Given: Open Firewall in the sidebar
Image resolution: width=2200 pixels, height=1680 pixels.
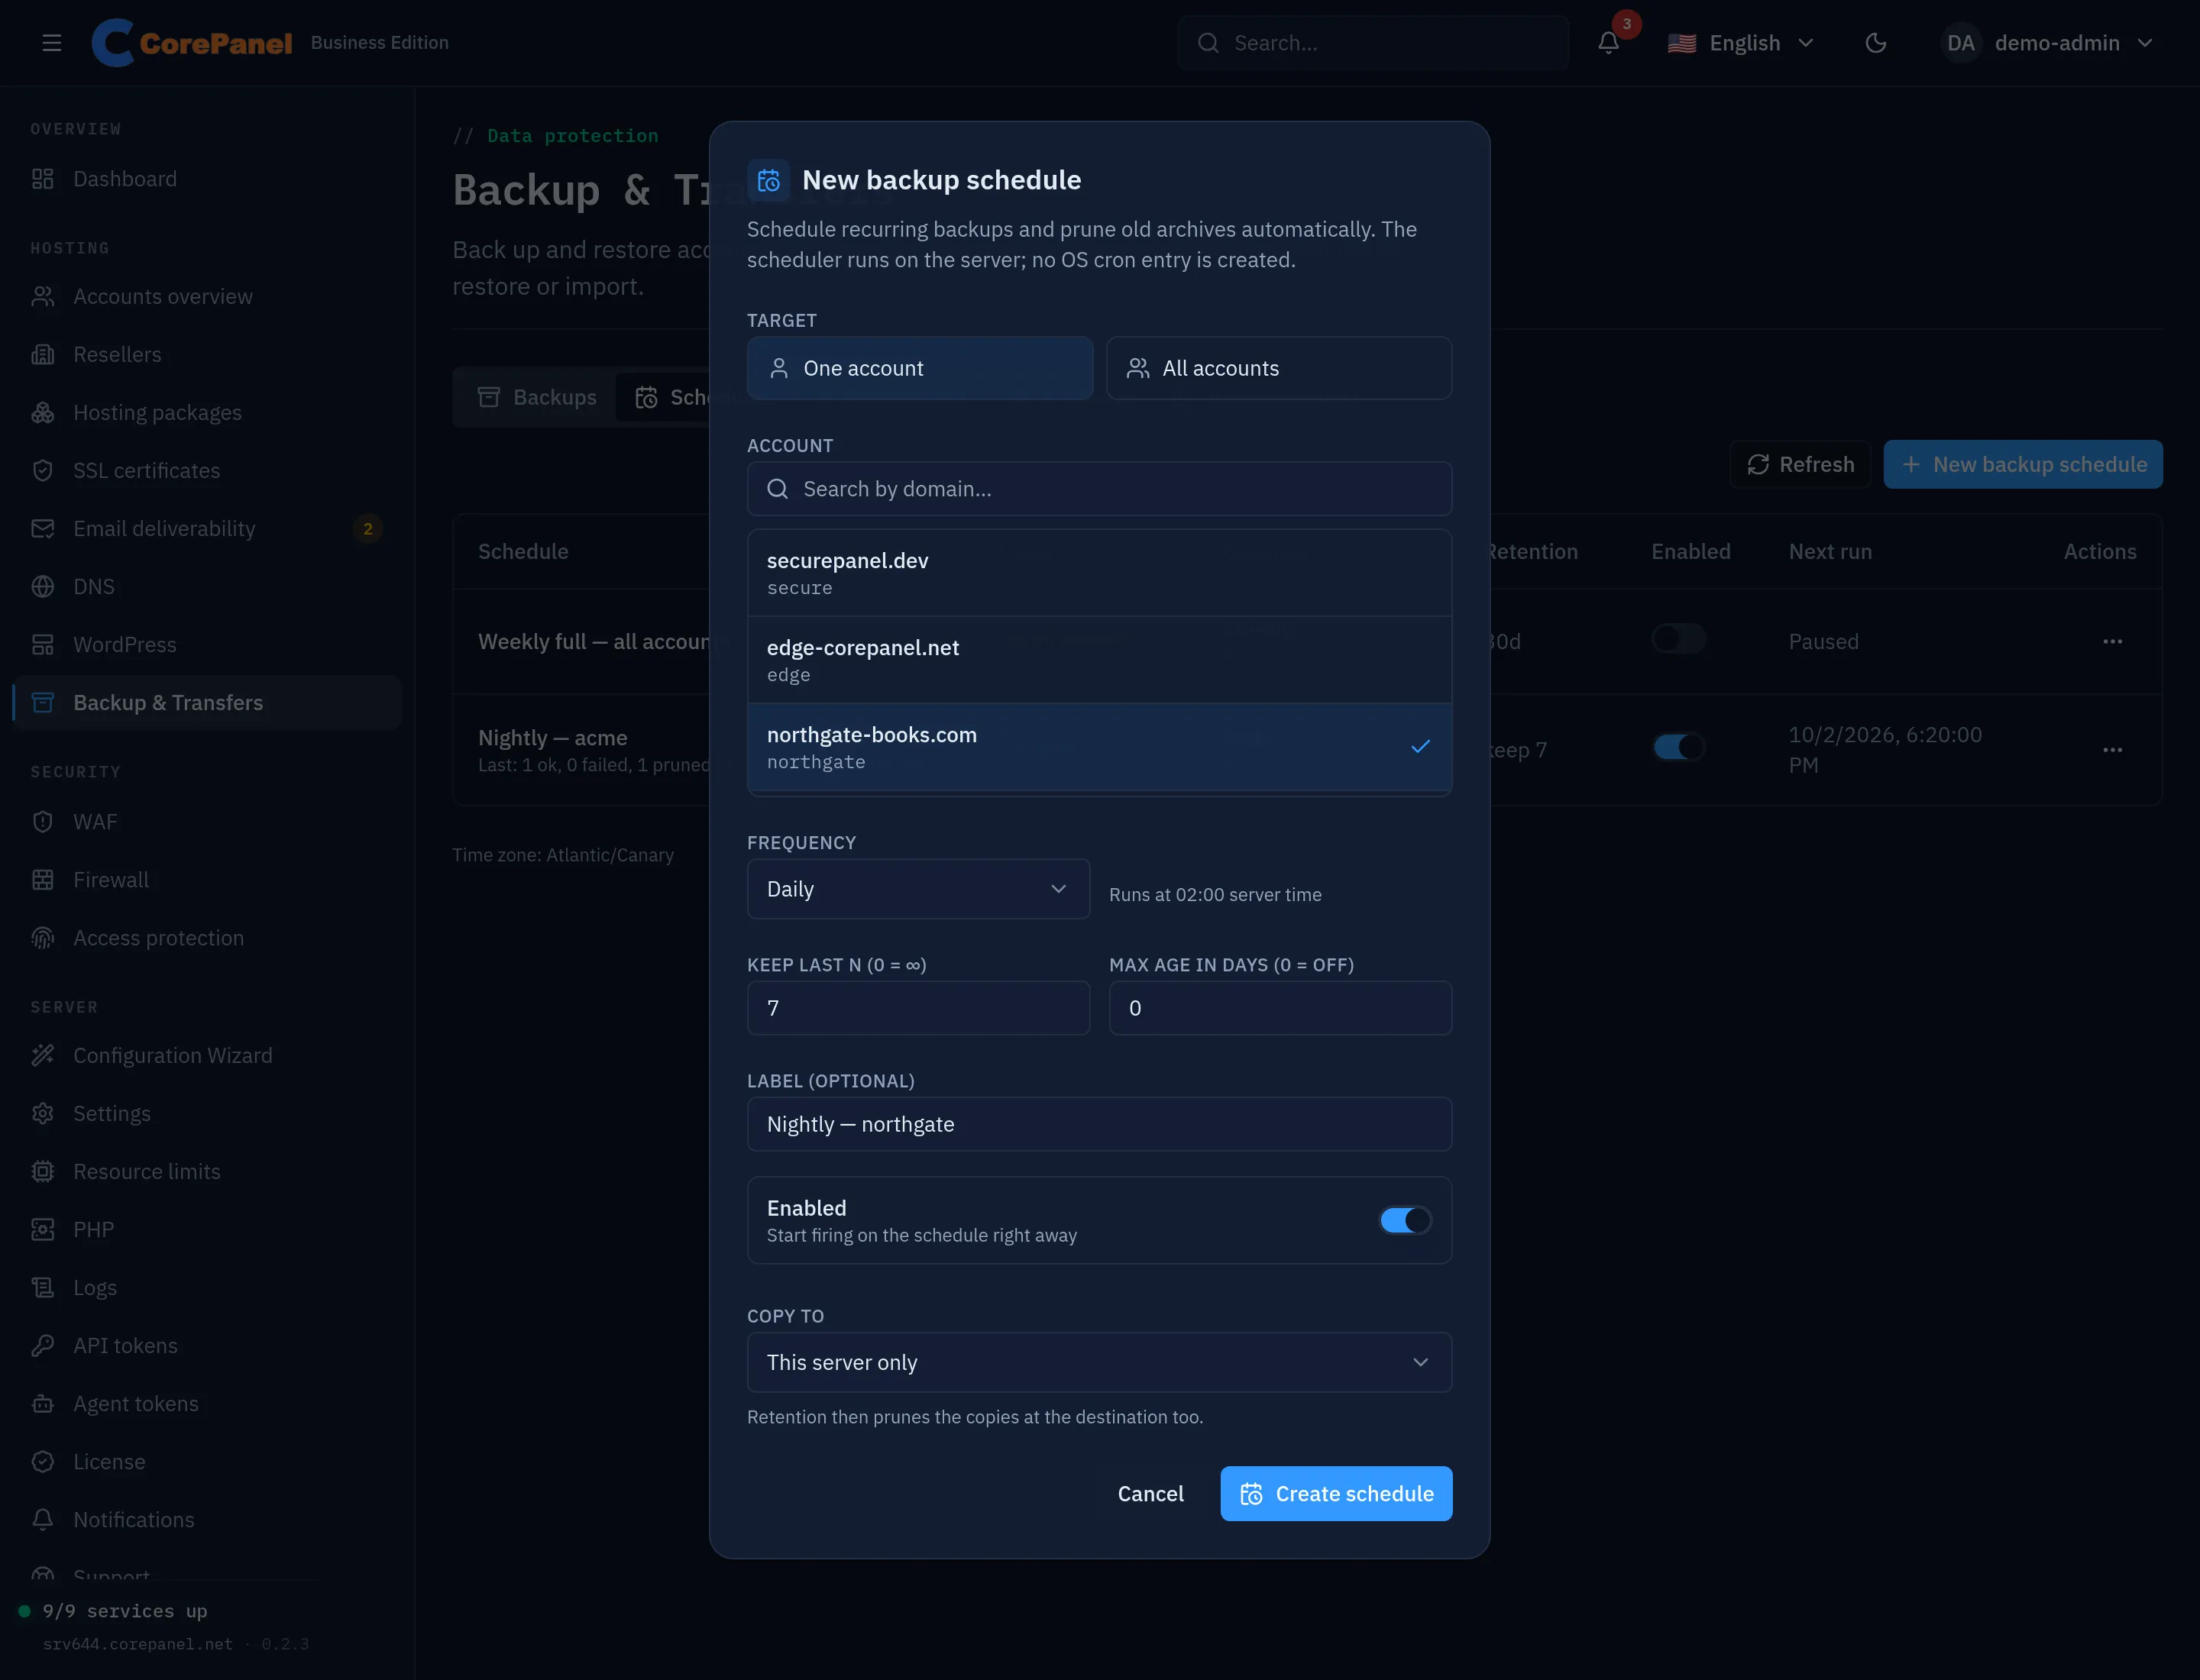Looking at the screenshot, I should point(207,880).
